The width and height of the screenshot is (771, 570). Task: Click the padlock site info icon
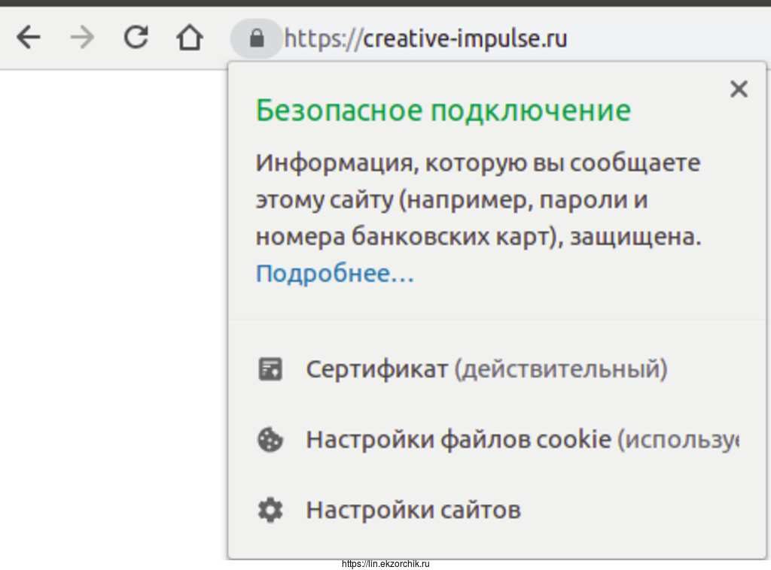[256, 38]
